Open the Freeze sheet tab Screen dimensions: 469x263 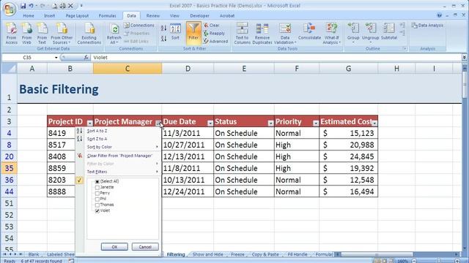pos(237,254)
